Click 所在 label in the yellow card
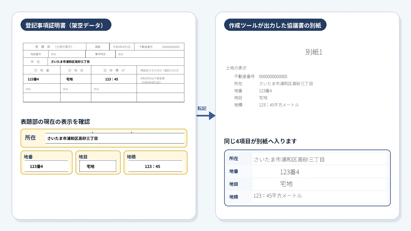The width and height of the screenshot is (411, 231). pyautogui.click(x=31, y=138)
